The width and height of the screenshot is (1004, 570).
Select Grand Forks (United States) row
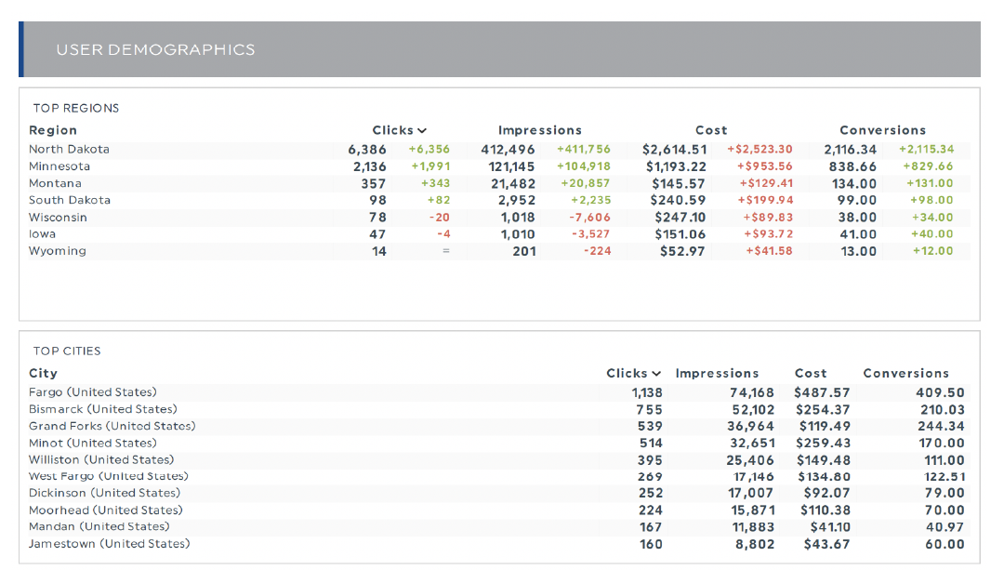112,426
